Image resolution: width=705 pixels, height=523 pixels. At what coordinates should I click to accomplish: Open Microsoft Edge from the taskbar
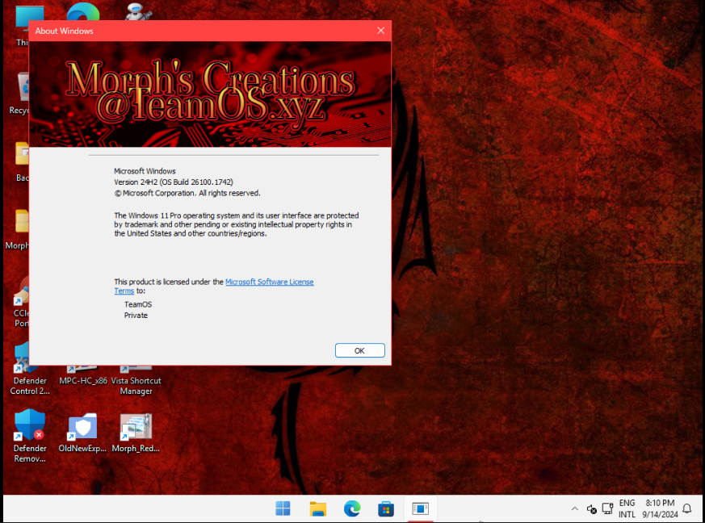(352, 508)
